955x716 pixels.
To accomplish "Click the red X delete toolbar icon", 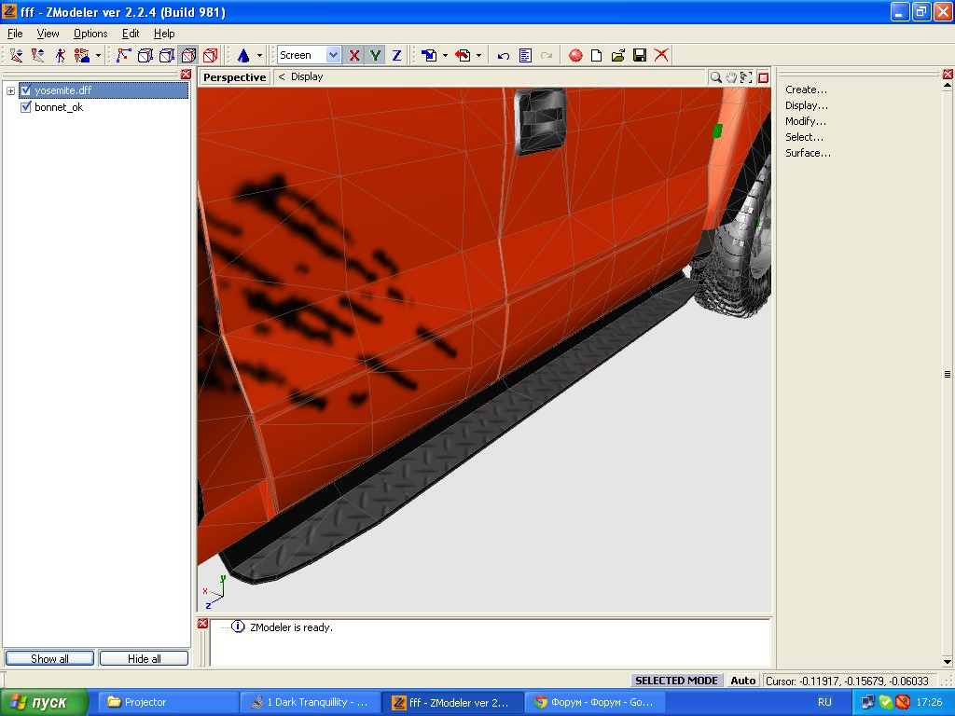I will pyautogui.click(x=661, y=55).
